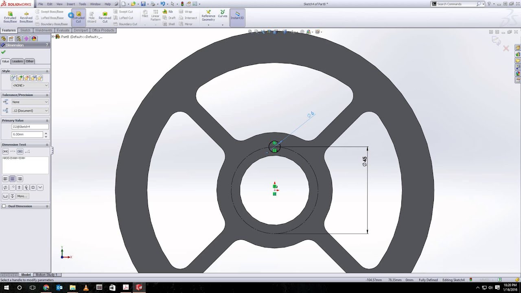The image size is (521, 293).
Task: Tick the Dual Dimension checkbox
Action: tap(4, 206)
